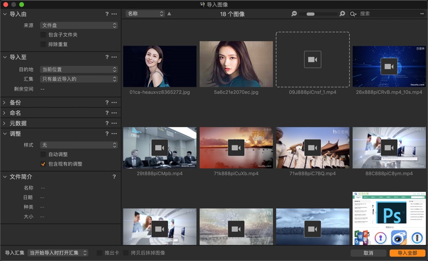
Task: Collapse the 导入由 section
Action: pyautogui.click(x=4, y=14)
